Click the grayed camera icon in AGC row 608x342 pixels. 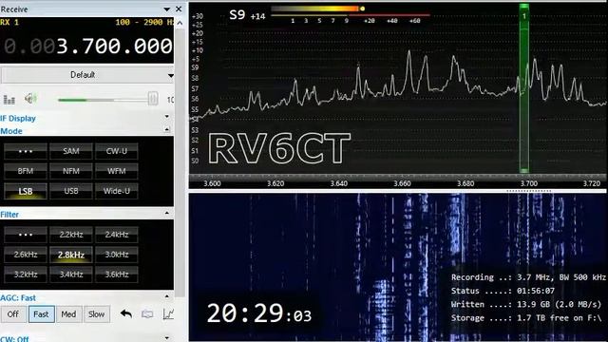click(147, 314)
